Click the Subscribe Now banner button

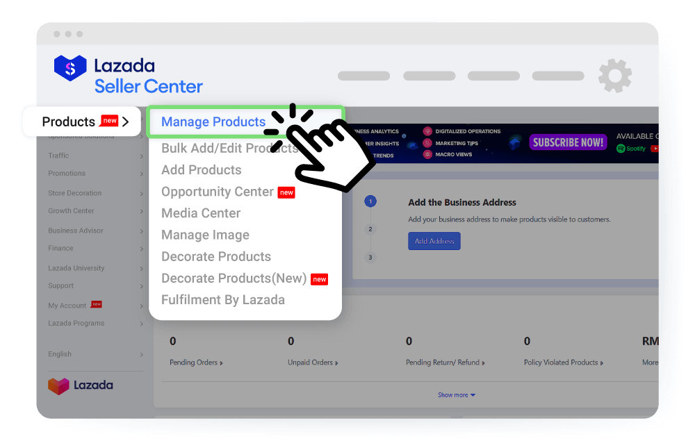568,142
